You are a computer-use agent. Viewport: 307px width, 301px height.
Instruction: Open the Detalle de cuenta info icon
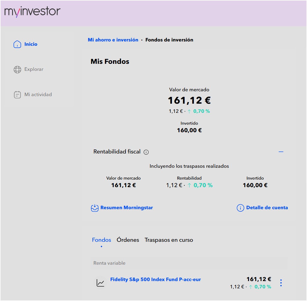click(240, 208)
